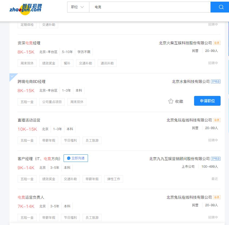This screenshot has height=225, width=229.
Task: Click the 会员 badge beside 北京火柴互娱
Action: [x=217, y=43]
